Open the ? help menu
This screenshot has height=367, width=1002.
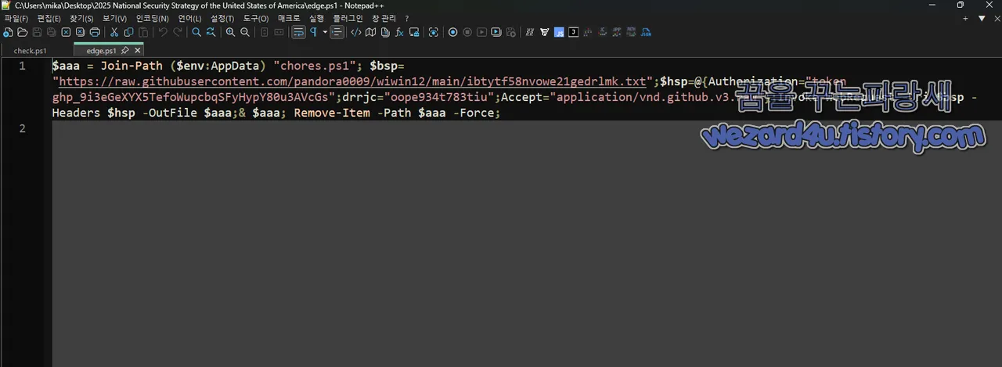(407, 18)
